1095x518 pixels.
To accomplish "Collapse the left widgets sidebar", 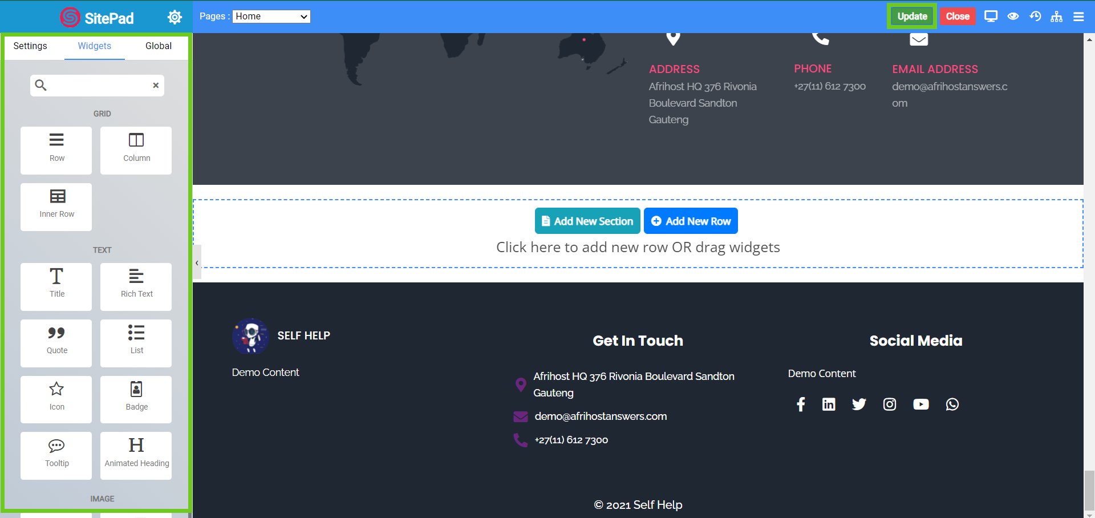I will point(197,262).
